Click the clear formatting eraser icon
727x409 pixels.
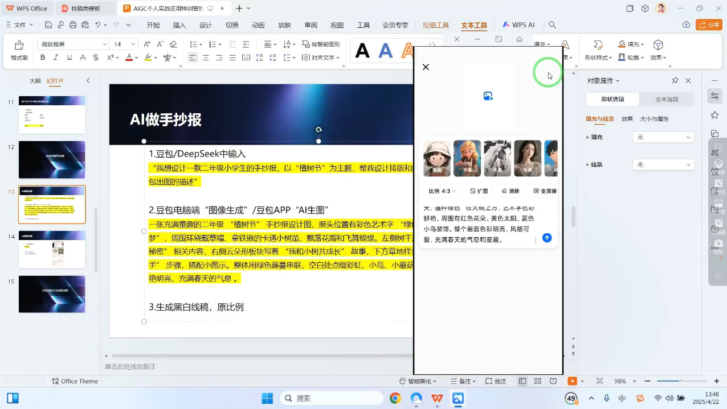[173, 44]
